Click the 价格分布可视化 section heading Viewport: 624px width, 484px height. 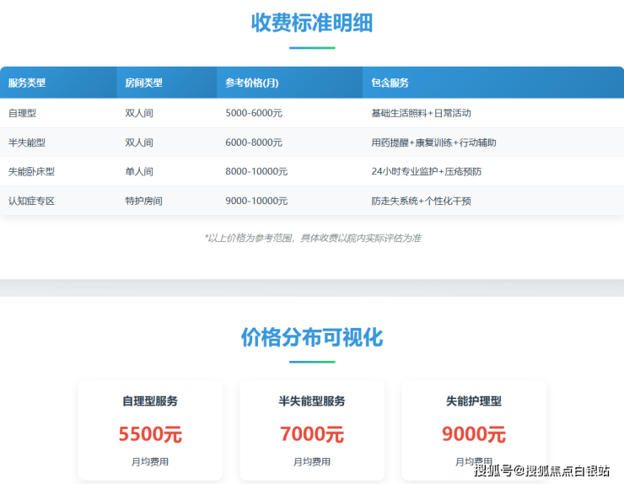tap(311, 338)
